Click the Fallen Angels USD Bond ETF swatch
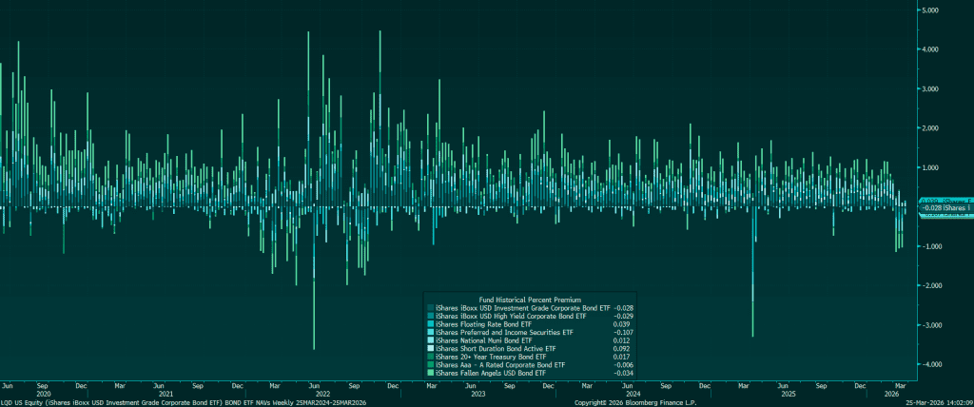Viewport: 974px width, 407px height. 430,373
